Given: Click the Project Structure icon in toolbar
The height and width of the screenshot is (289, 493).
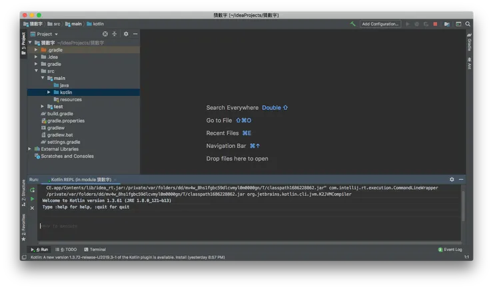Looking at the screenshot, I should click(x=447, y=24).
